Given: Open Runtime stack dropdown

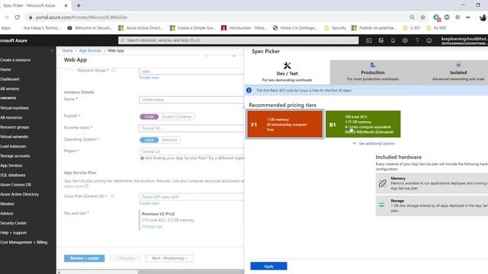Looking at the screenshot, I should (x=191, y=129).
